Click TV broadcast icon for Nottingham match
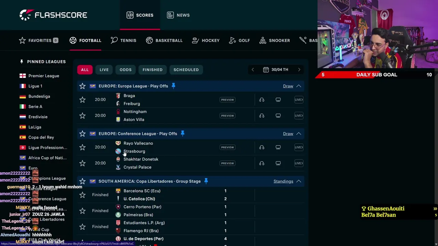 pyautogui.click(x=278, y=115)
